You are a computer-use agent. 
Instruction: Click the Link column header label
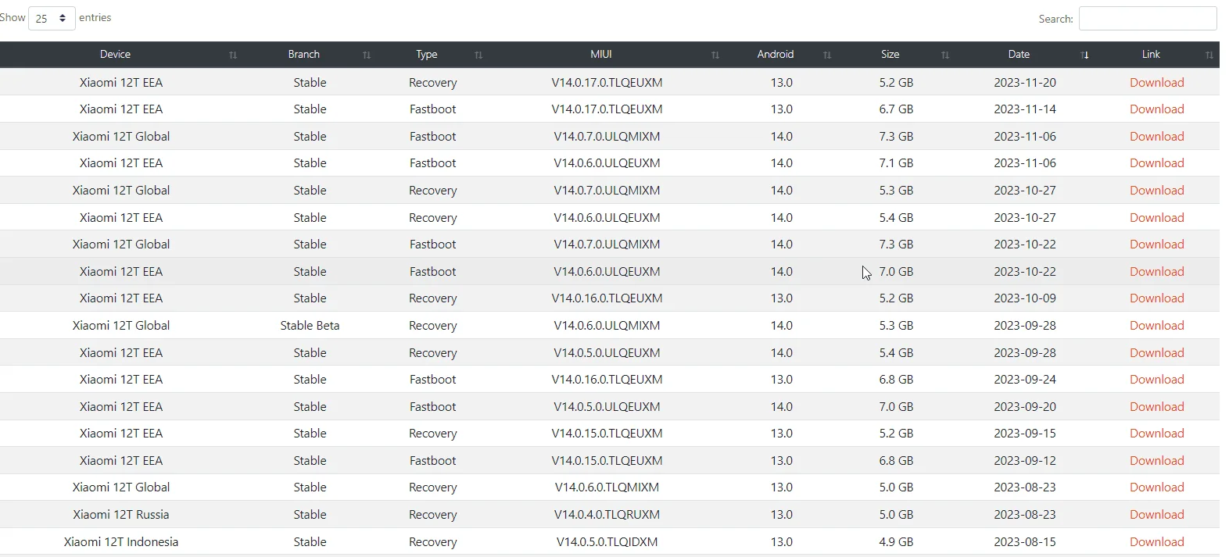click(x=1151, y=54)
